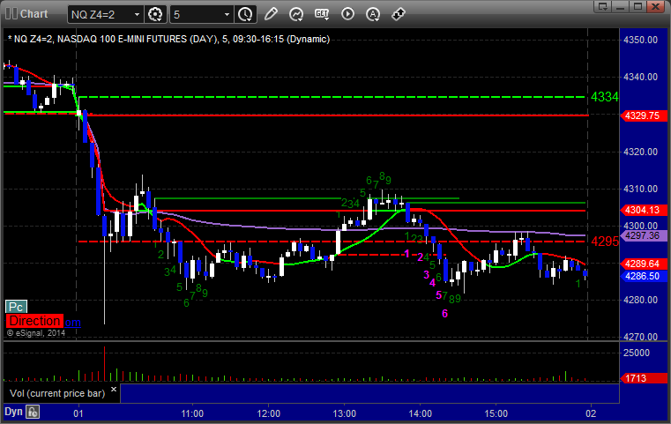Maximize the chart window
The image size is (671, 424).
[x=637, y=6]
